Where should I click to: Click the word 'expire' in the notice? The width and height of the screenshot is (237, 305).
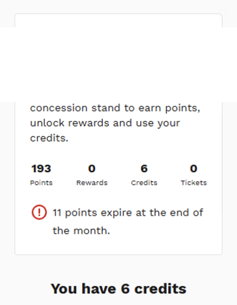116,213
